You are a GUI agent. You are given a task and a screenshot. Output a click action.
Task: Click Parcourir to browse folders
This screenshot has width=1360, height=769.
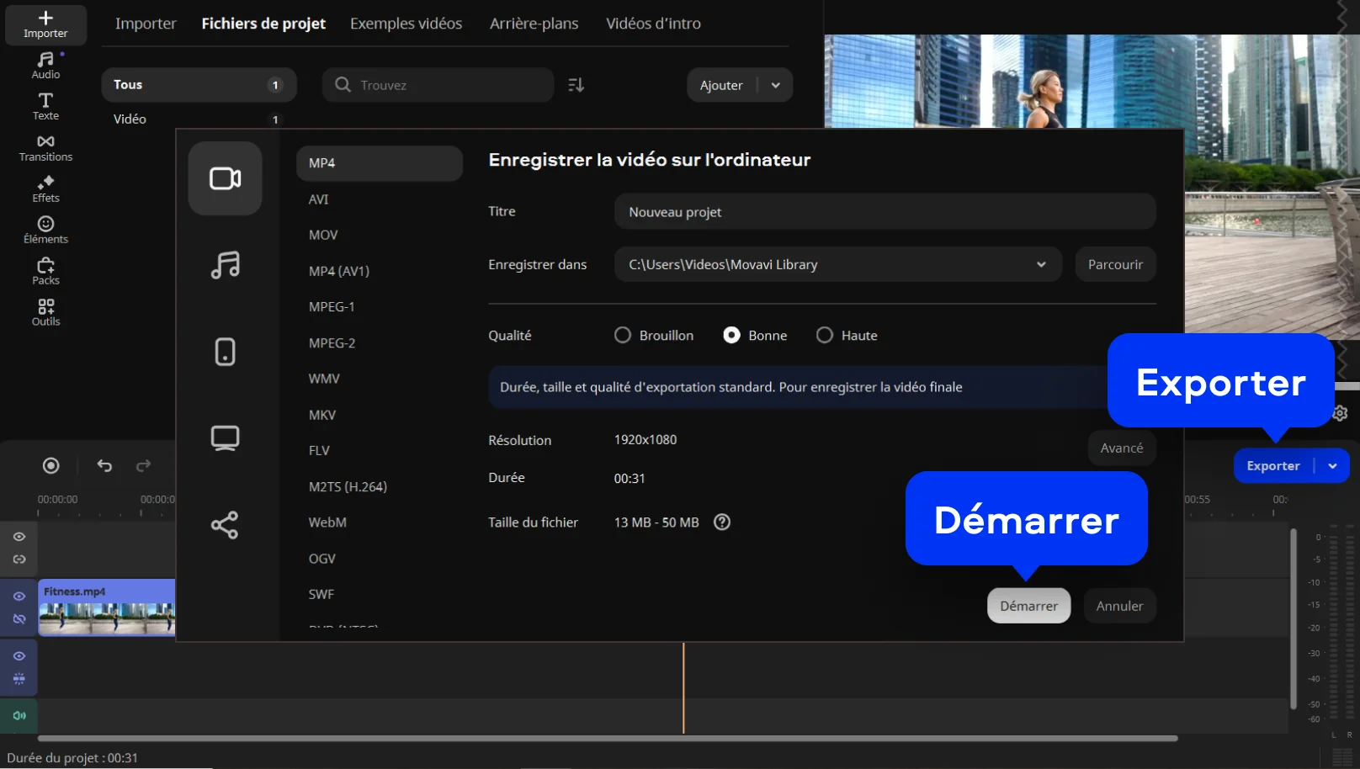click(1115, 264)
